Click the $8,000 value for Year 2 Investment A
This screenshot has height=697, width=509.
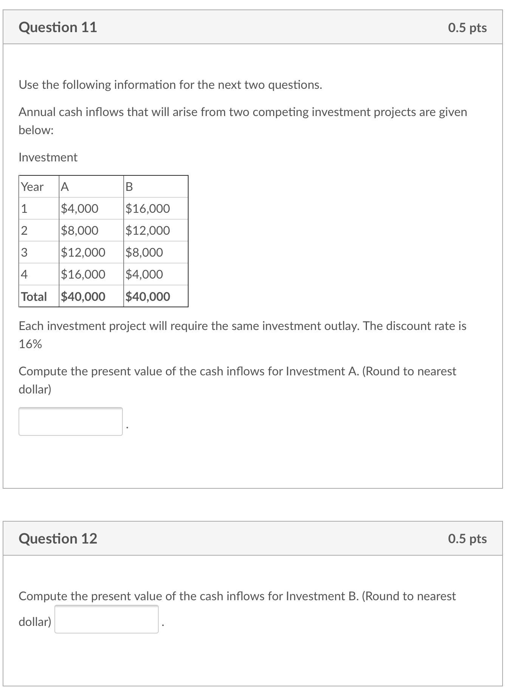79,230
